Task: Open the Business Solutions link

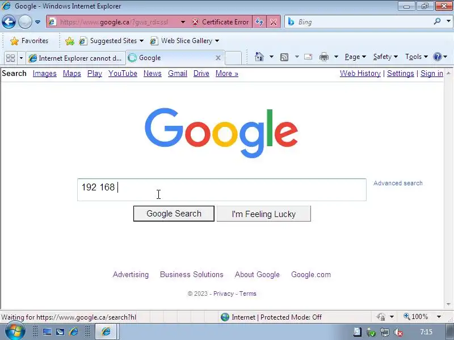Action: [x=192, y=274]
